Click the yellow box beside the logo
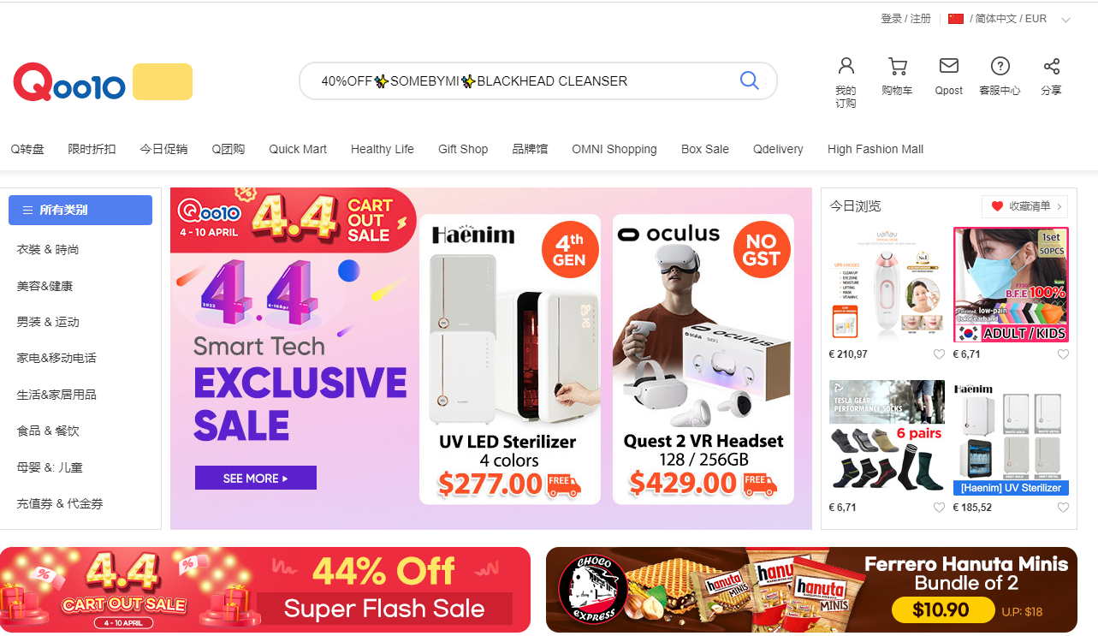 point(163,82)
